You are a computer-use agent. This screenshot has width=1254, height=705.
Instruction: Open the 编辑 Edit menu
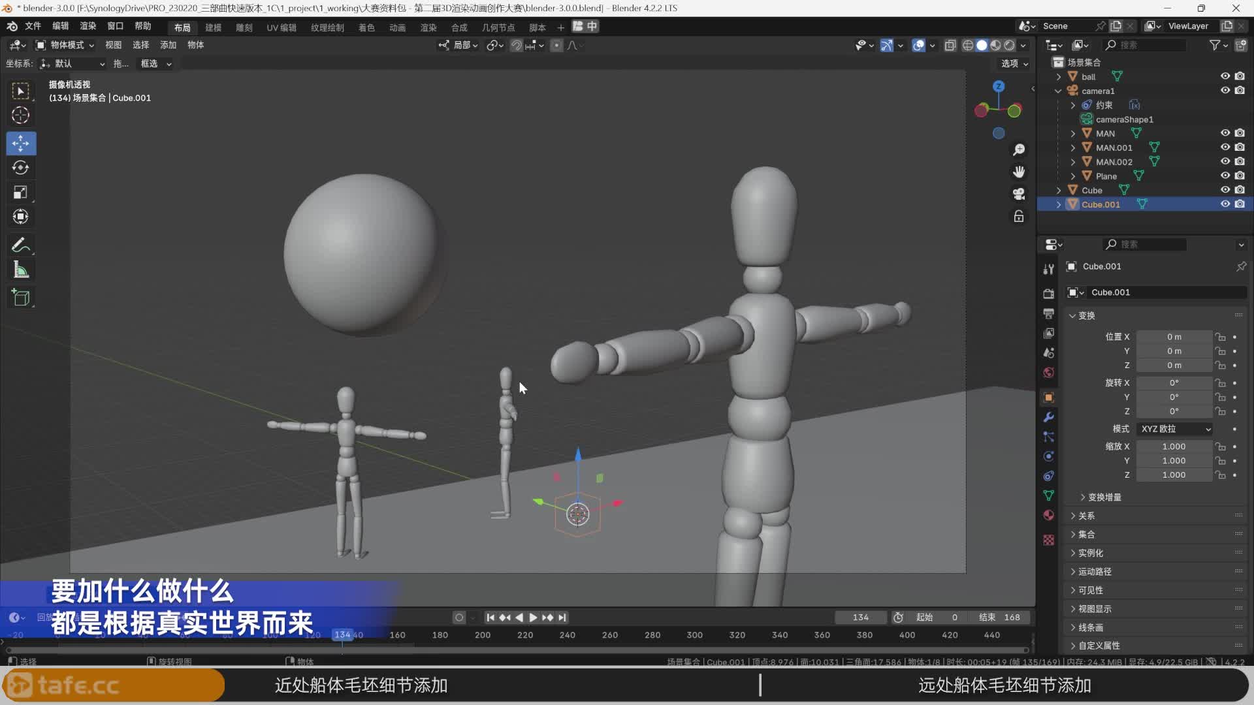click(x=60, y=26)
